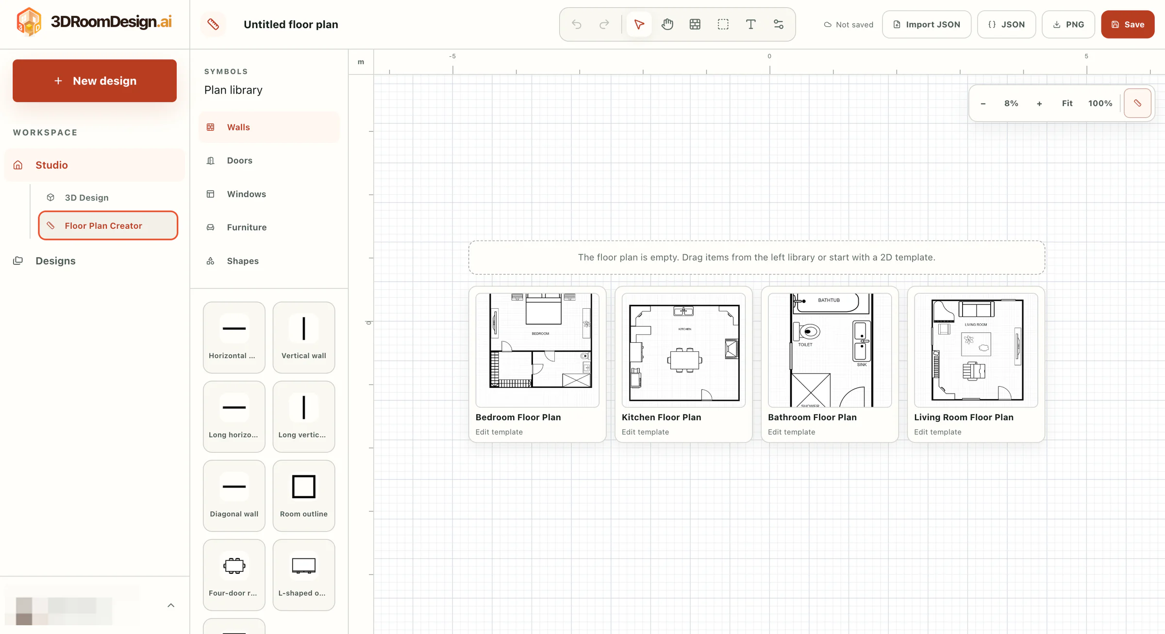The image size is (1165, 634).
Task: Download the plan as PNG
Action: coord(1068,24)
